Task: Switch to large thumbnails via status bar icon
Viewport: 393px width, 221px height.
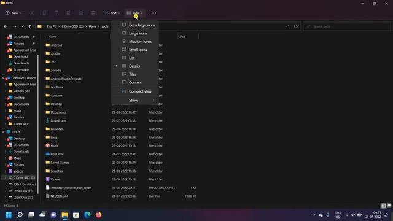Action: click(389, 206)
